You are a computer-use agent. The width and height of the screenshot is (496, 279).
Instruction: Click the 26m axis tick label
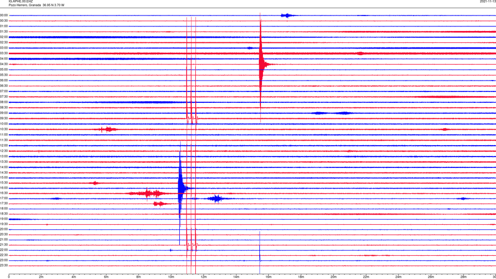click(x=431, y=277)
